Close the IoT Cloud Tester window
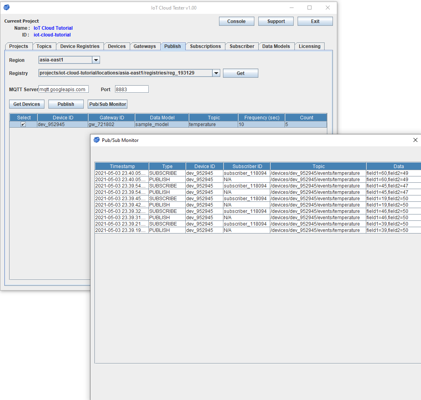This screenshot has height=400, width=421. click(328, 8)
